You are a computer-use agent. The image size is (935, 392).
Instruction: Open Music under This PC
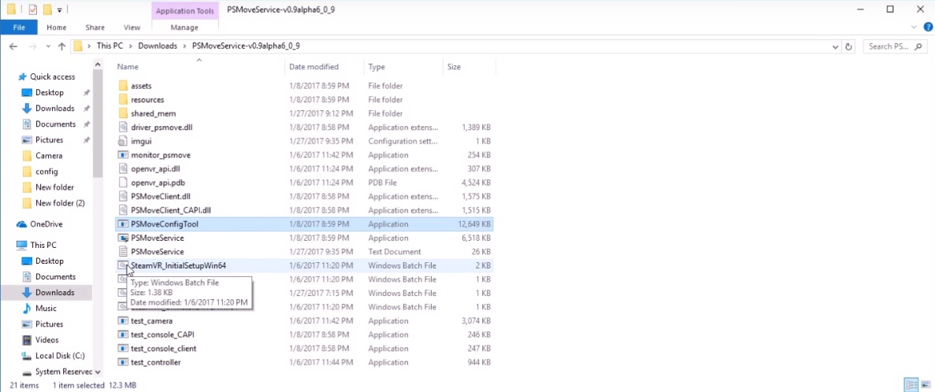coord(46,308)
